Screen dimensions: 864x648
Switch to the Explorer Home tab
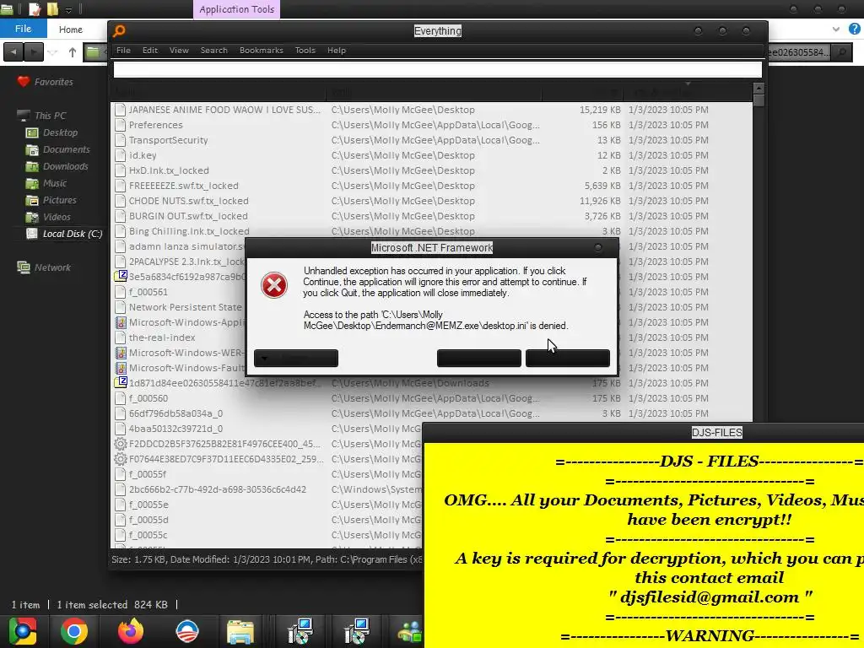click(x=71, y=30)
